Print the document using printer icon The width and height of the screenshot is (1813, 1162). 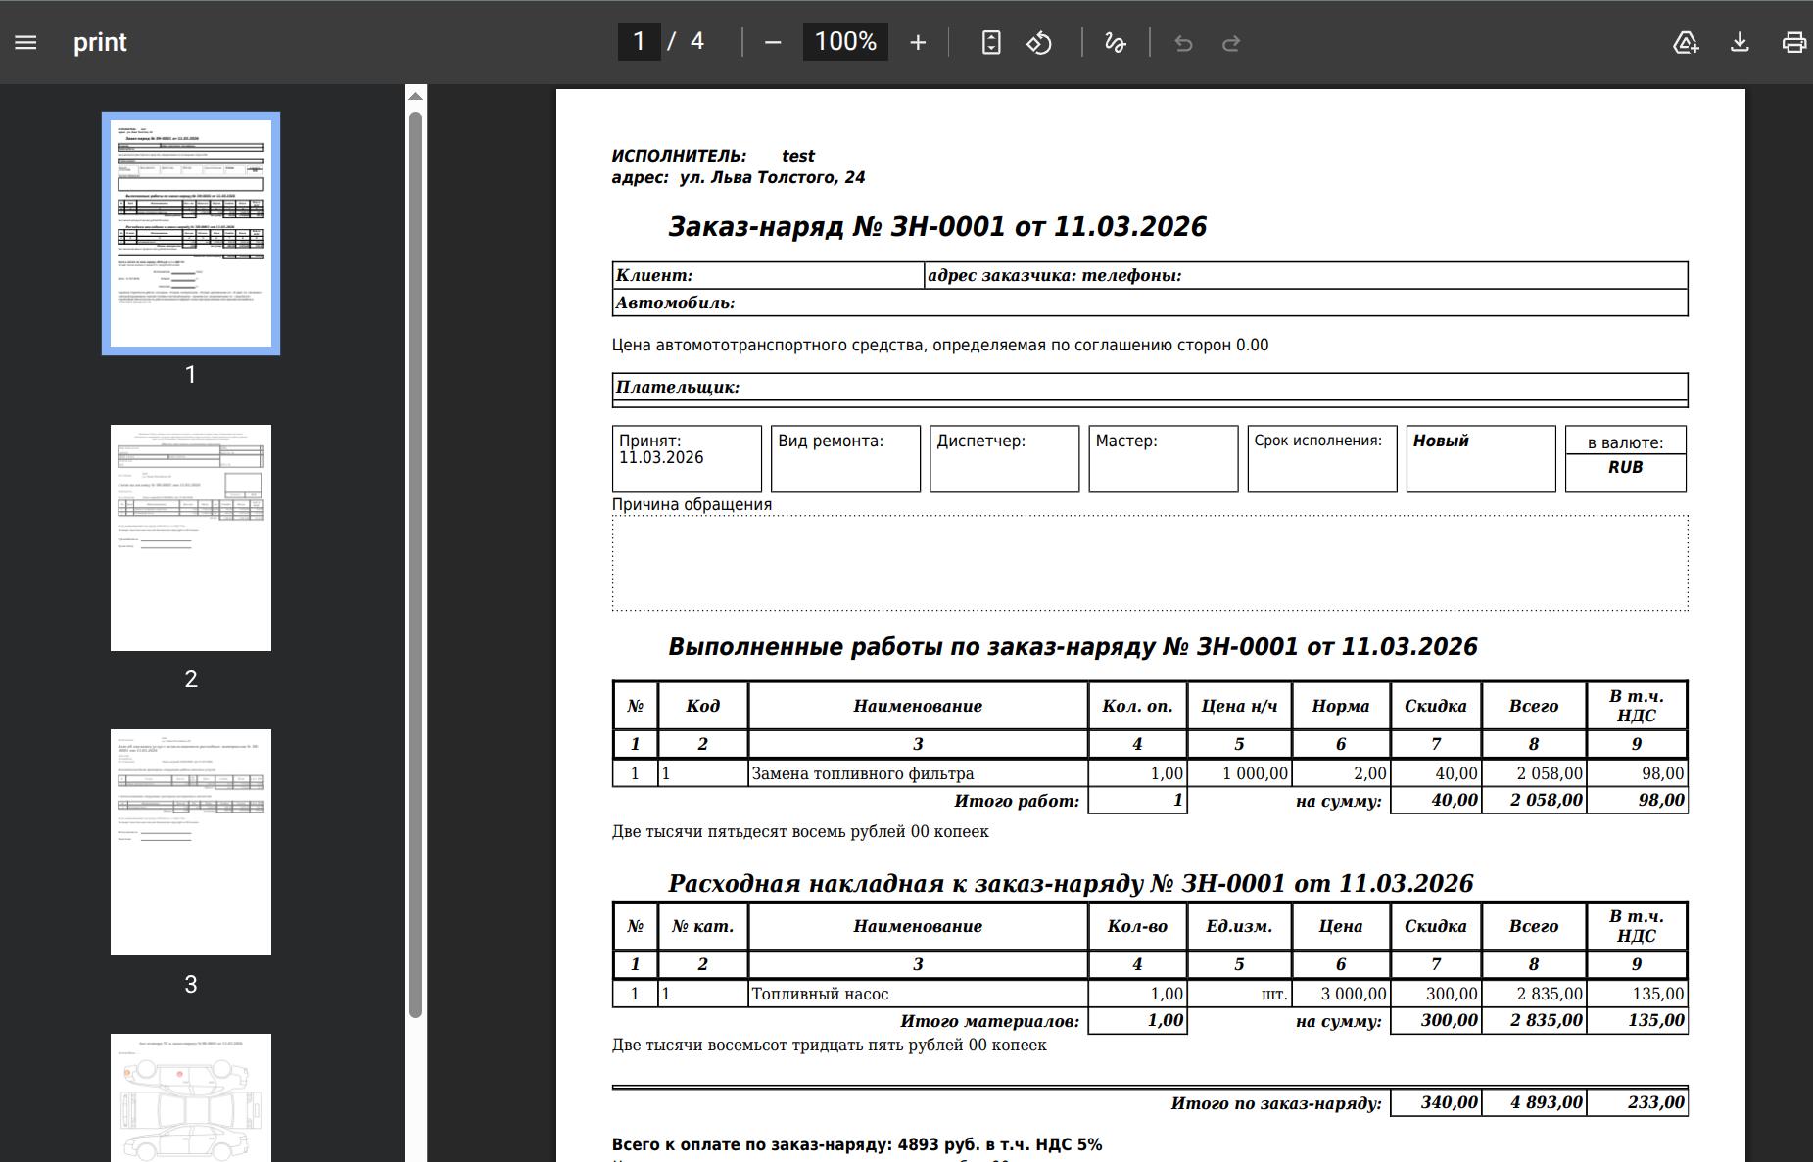click(x=1793, y=42)
